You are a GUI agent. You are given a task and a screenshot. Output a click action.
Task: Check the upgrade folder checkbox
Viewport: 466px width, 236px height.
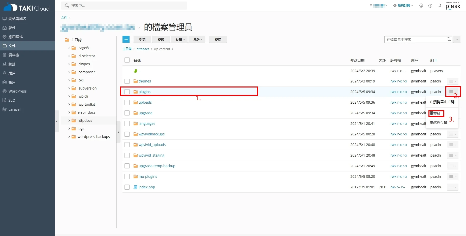[127, 113]
